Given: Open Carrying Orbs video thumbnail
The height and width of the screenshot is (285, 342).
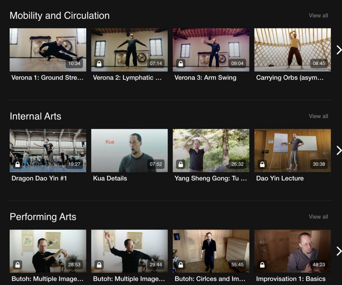Looking at the screenshot, I should click(292, 50).
